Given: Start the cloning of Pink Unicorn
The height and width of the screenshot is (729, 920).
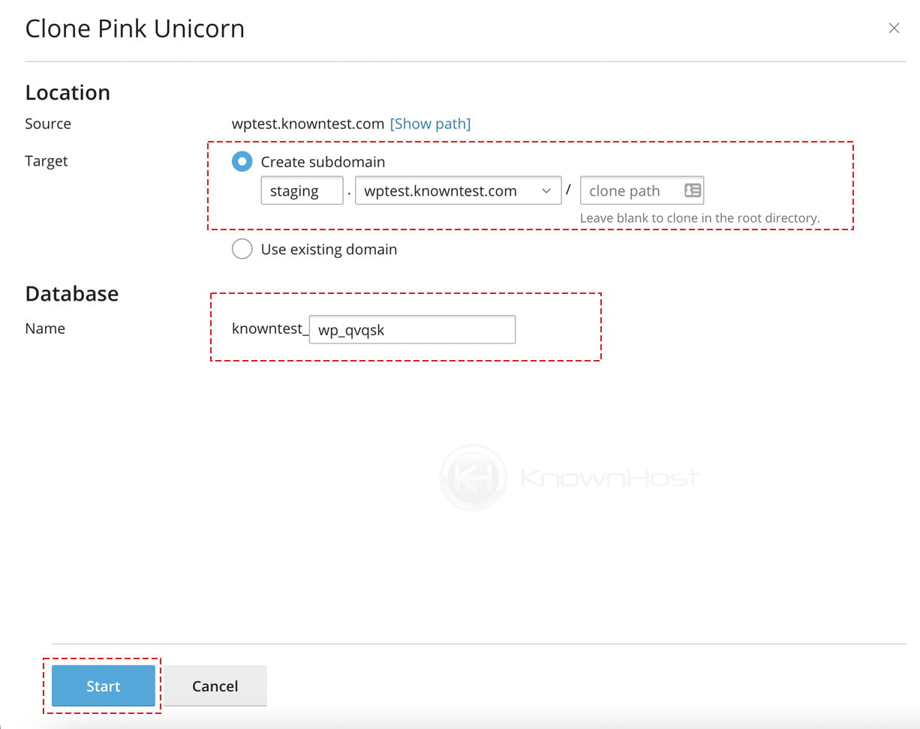Looking at the screenshot, I should click(104, 685).
